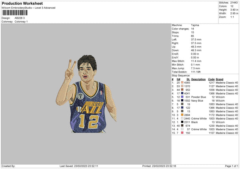Select the Height value 3.80 in

pos(234,10)
